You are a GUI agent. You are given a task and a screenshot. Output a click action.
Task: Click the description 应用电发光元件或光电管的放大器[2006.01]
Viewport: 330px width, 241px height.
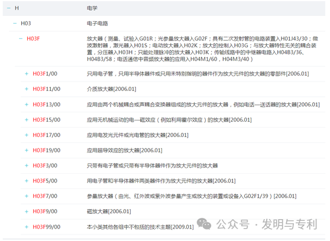tap(138, 135)
